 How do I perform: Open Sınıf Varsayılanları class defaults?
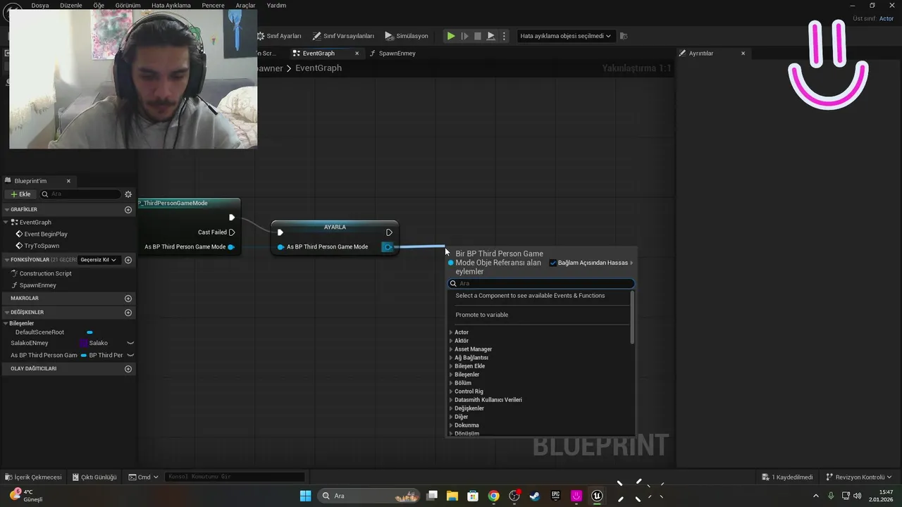click(343, 36)
